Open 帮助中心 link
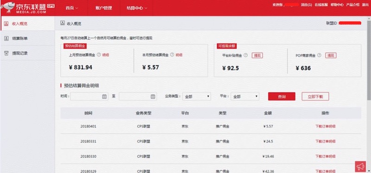This screenshot has height=173, width=371. pos(337,5)
